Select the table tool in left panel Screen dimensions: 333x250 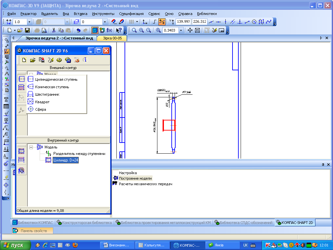[6, 106]
